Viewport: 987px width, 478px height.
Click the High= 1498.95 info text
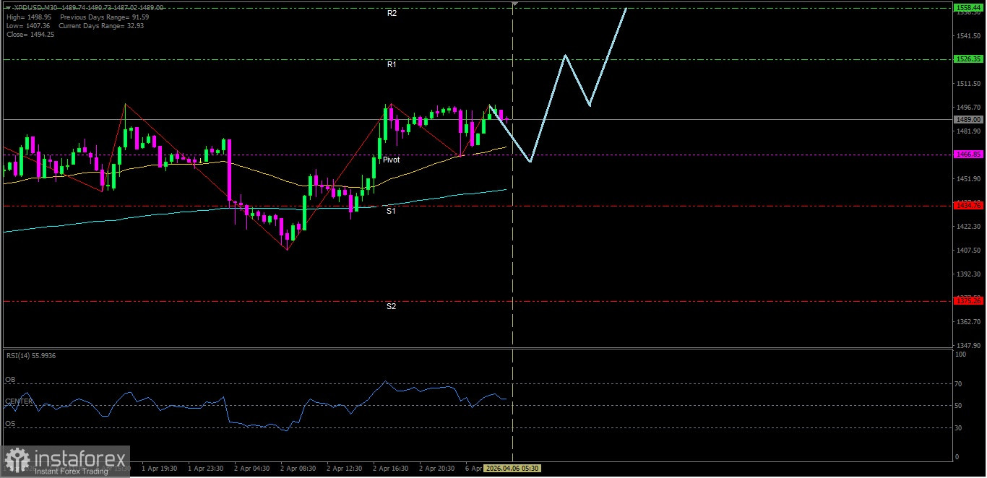(x=29, y=17)
